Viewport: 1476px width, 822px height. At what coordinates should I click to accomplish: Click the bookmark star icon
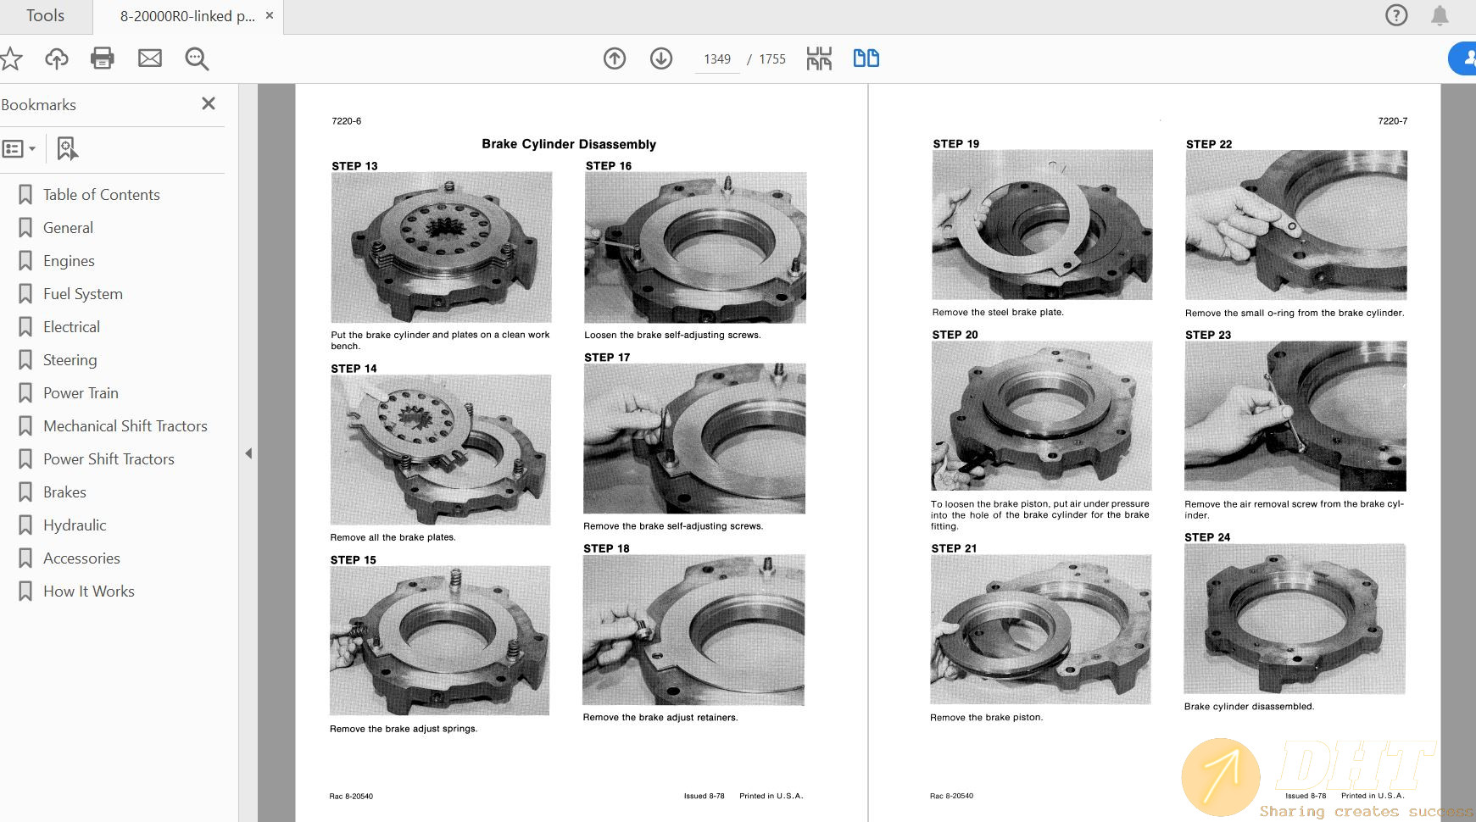(11, 58)
